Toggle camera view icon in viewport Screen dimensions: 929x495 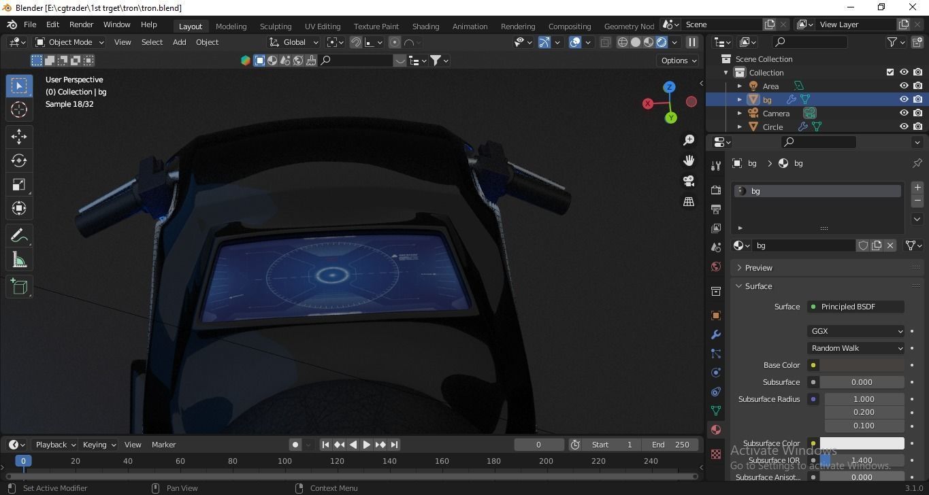pyautogui.click(x=689, y=181)
